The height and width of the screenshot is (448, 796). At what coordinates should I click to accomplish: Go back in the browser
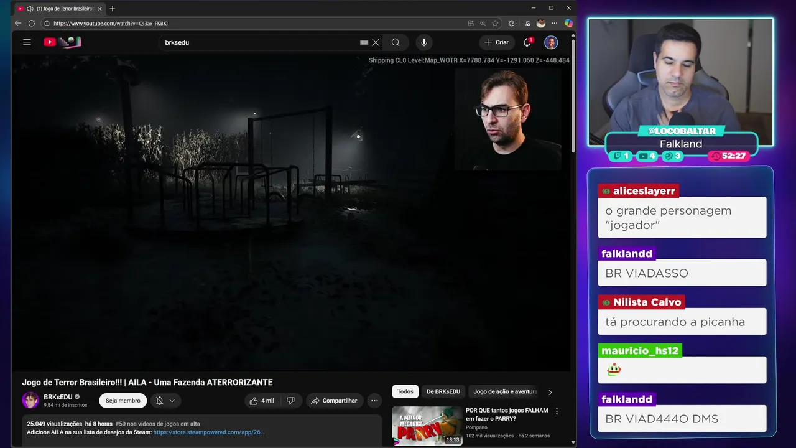click(x=18, y=23)
